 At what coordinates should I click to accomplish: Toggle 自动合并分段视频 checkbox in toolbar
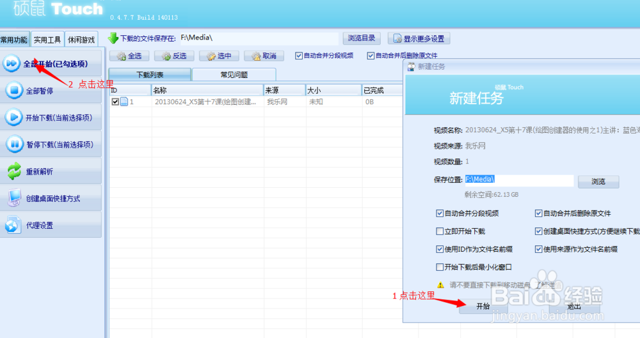pyautogui.click(x=299, y=56)
